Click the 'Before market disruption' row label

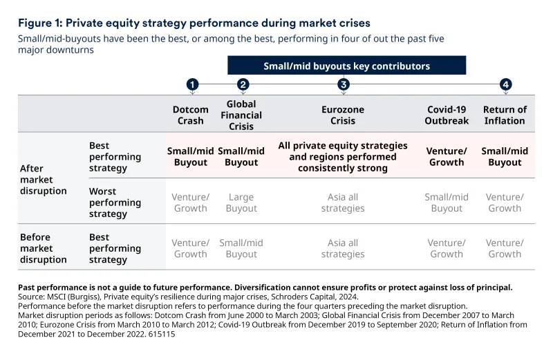click(x=44, y=248)
